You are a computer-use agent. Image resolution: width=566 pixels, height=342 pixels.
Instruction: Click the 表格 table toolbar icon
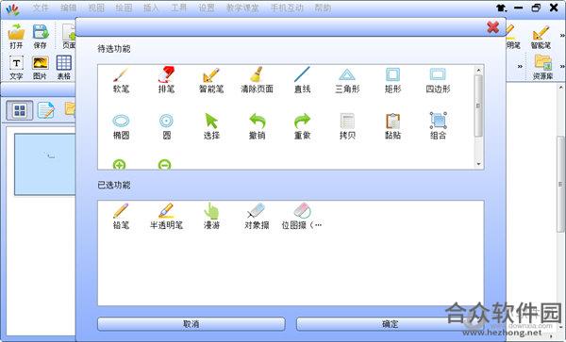[63, 68]
